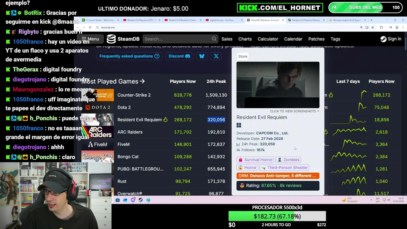Viewport: 407px width, 229px height.
Task: Click the kick.com/el_hornet banner
Action: pyautogui.click(x=280, y=8)
